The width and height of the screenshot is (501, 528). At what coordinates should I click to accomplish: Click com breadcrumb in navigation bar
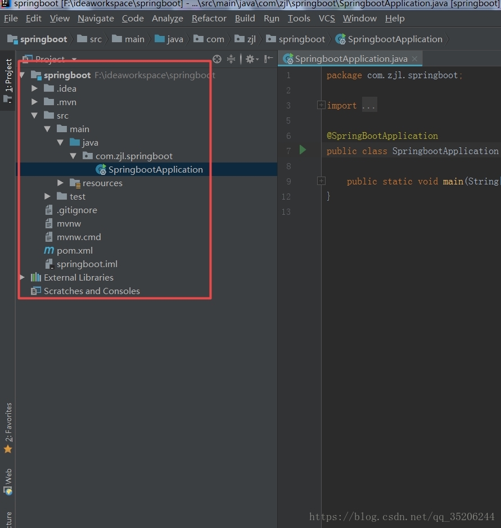(209, 39)
